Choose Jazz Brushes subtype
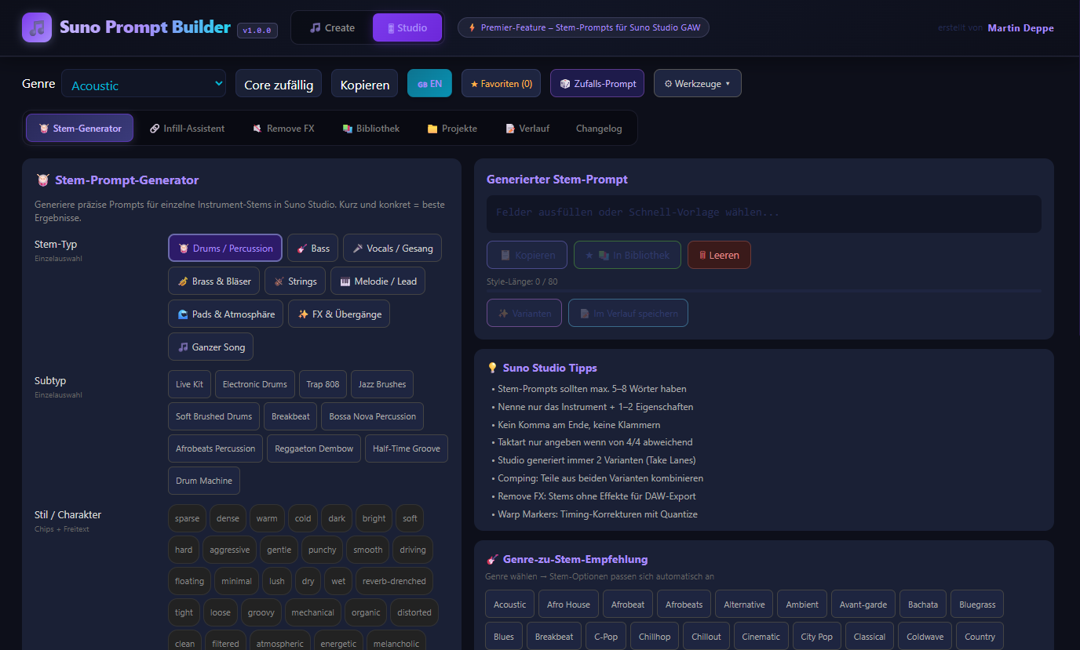The image size is (1080, 650). (382, 384)
